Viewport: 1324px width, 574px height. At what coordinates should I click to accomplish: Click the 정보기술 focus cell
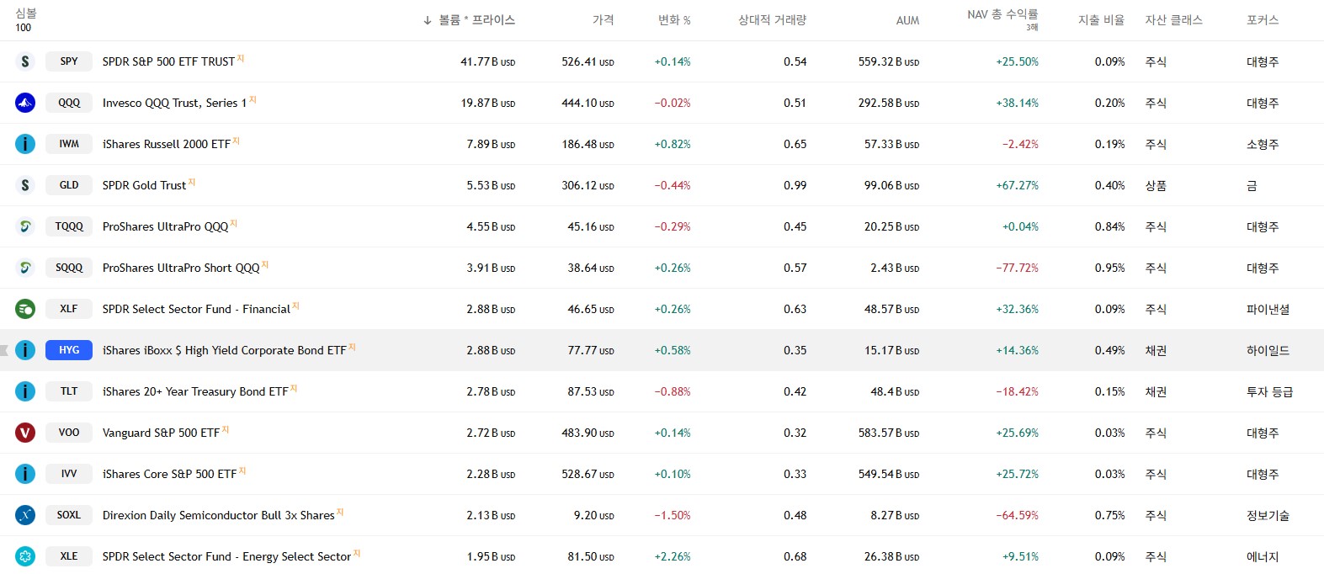(x=1268, y=515)
